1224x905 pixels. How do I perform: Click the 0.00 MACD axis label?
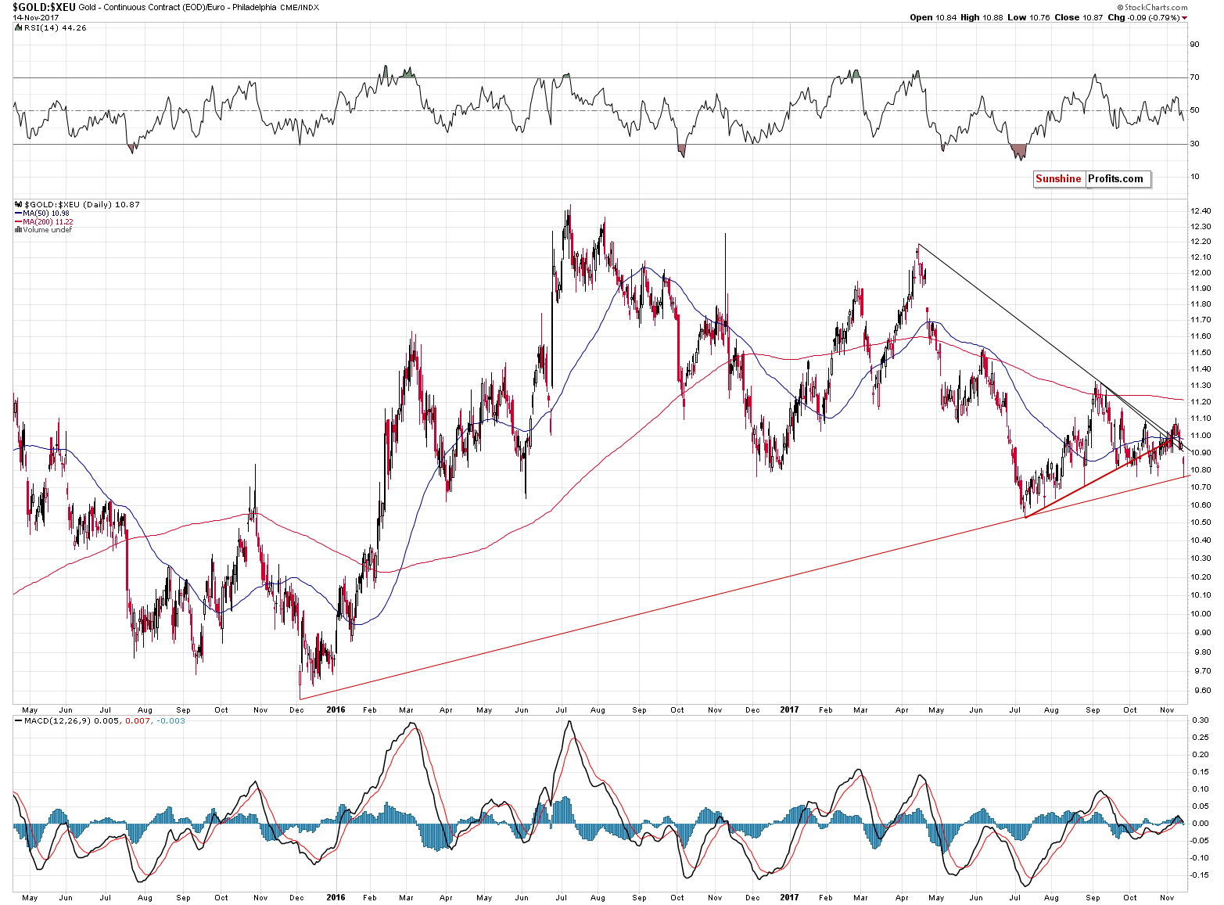click(1200, 823)
